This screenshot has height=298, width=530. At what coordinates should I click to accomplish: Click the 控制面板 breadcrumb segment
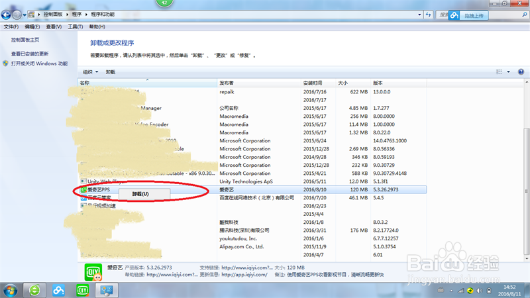(53, 14)
